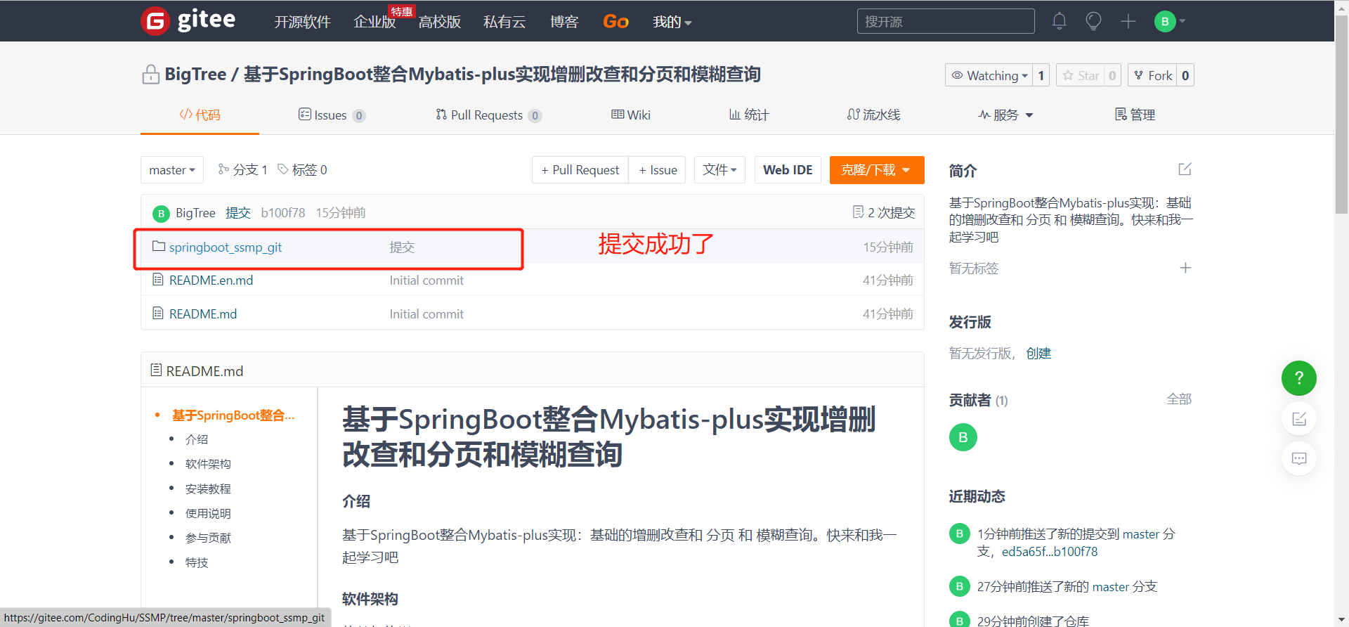Screen dimensions: 1349x627
Task: Click the contributor B avatar
Action: click(x=963, y=437)
